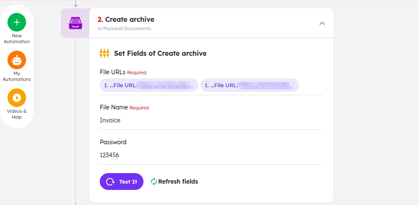
Task: Click the 'Set Fields of Create archive' heading
Action: coord(160,53)
